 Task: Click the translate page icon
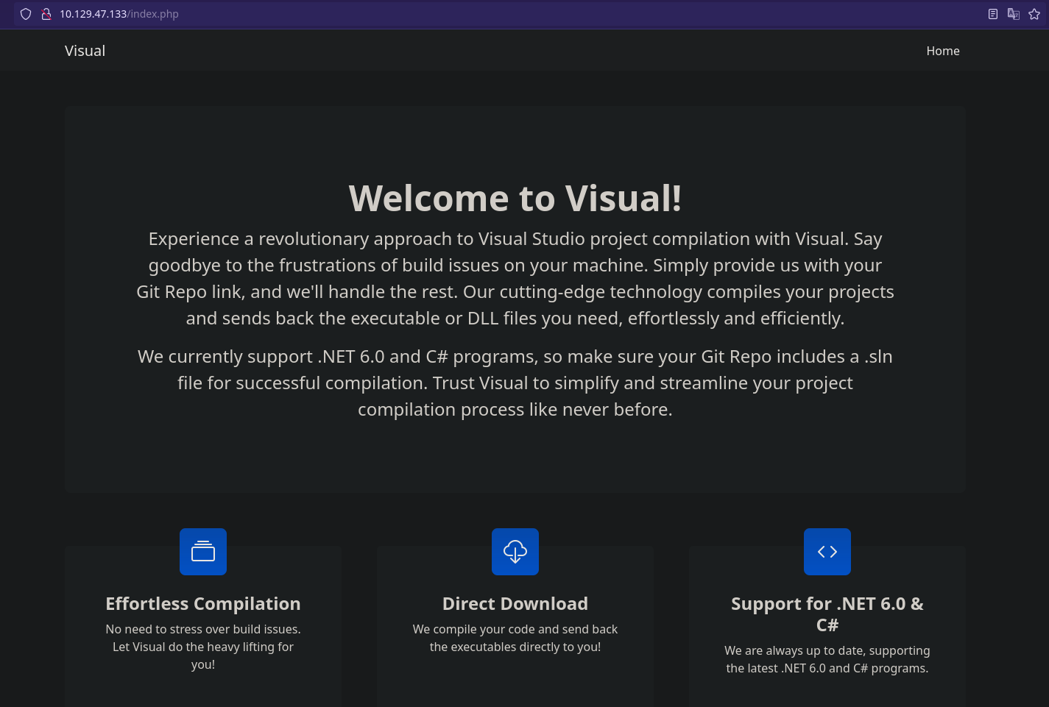pos(1014,14)
